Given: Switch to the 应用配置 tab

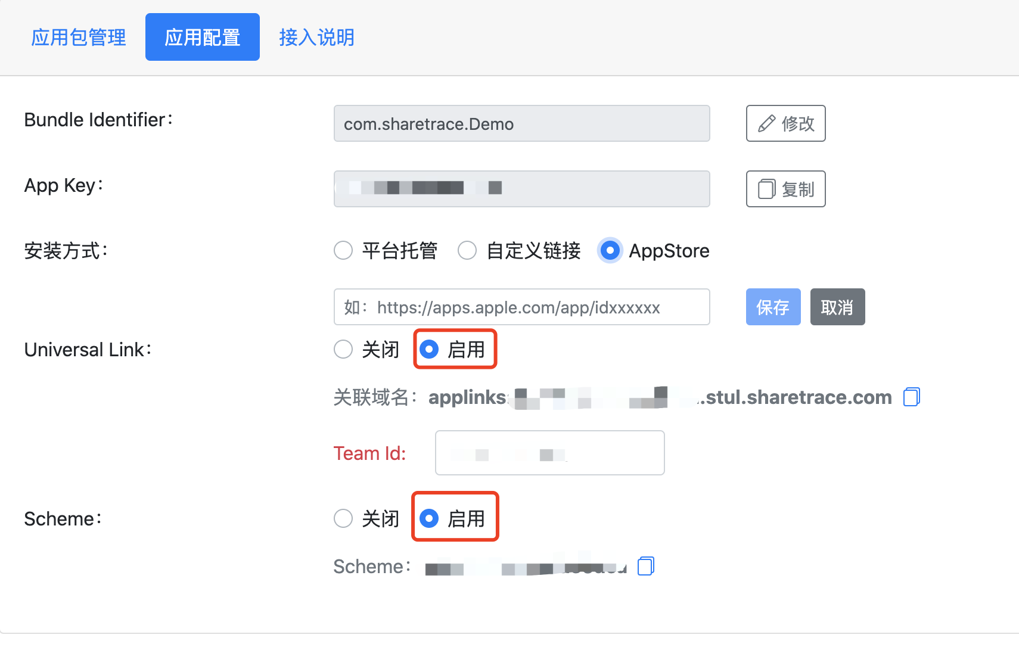Looking at the screenshot, I should [x=203, y=38].
